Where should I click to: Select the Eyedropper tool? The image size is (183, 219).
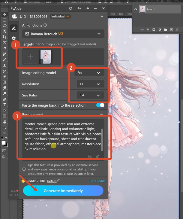pos(4,48)
